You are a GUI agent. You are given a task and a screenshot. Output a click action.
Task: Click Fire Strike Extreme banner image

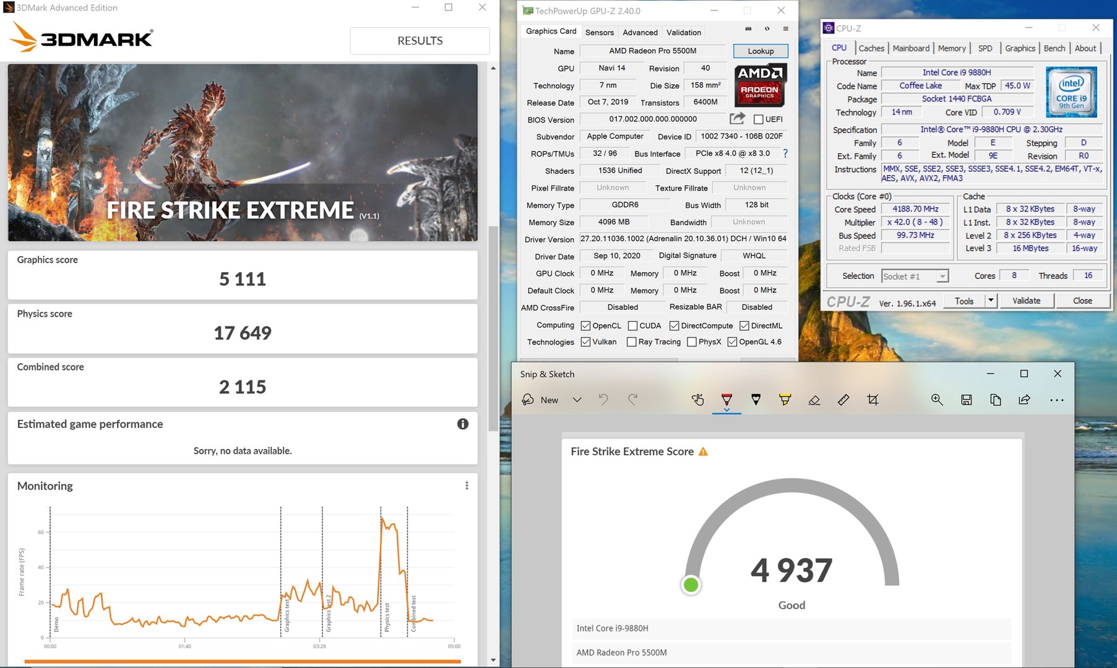click(x=243, y=152)
